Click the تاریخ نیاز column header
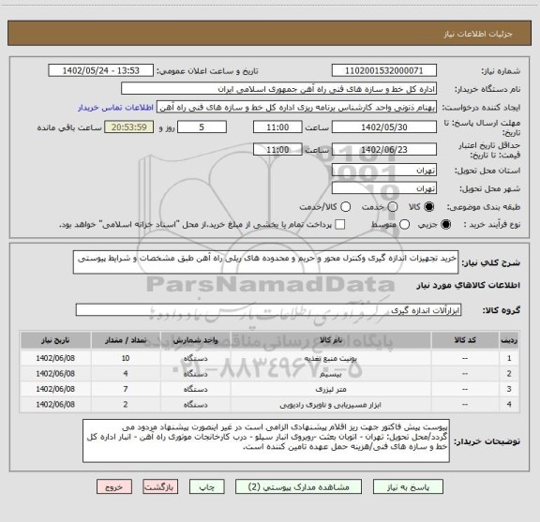The height and width of the screenshot is (522, 540). tap(55, 340)
